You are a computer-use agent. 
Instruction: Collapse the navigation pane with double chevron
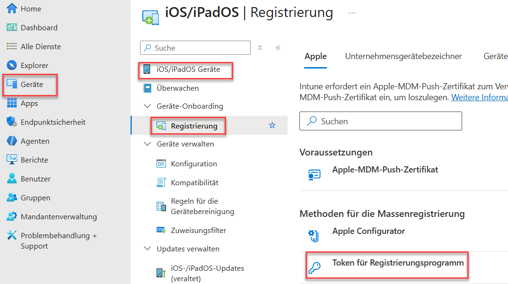[278, 48]
